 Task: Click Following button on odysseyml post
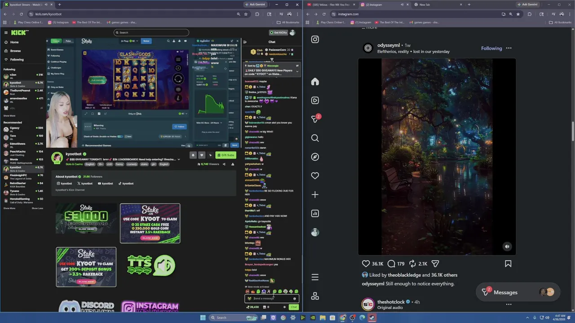point(491,48)
